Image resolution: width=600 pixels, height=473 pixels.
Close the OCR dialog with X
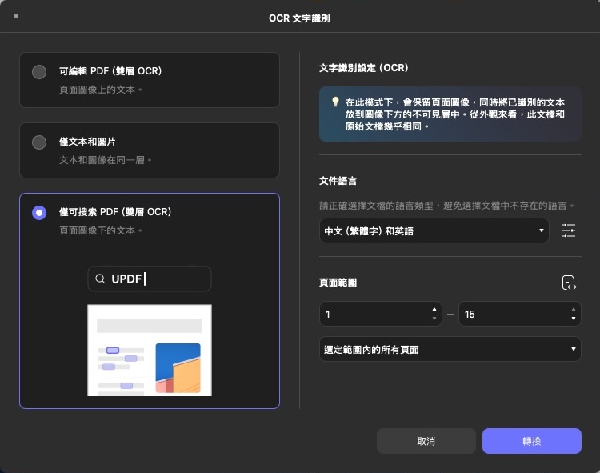16,16
